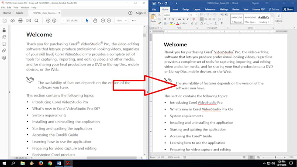Open attachments paperclip panel in Acrobat sidebar
Image resolution: width=297 pixels, height=167 pixels.
click(x=4, y=51)
